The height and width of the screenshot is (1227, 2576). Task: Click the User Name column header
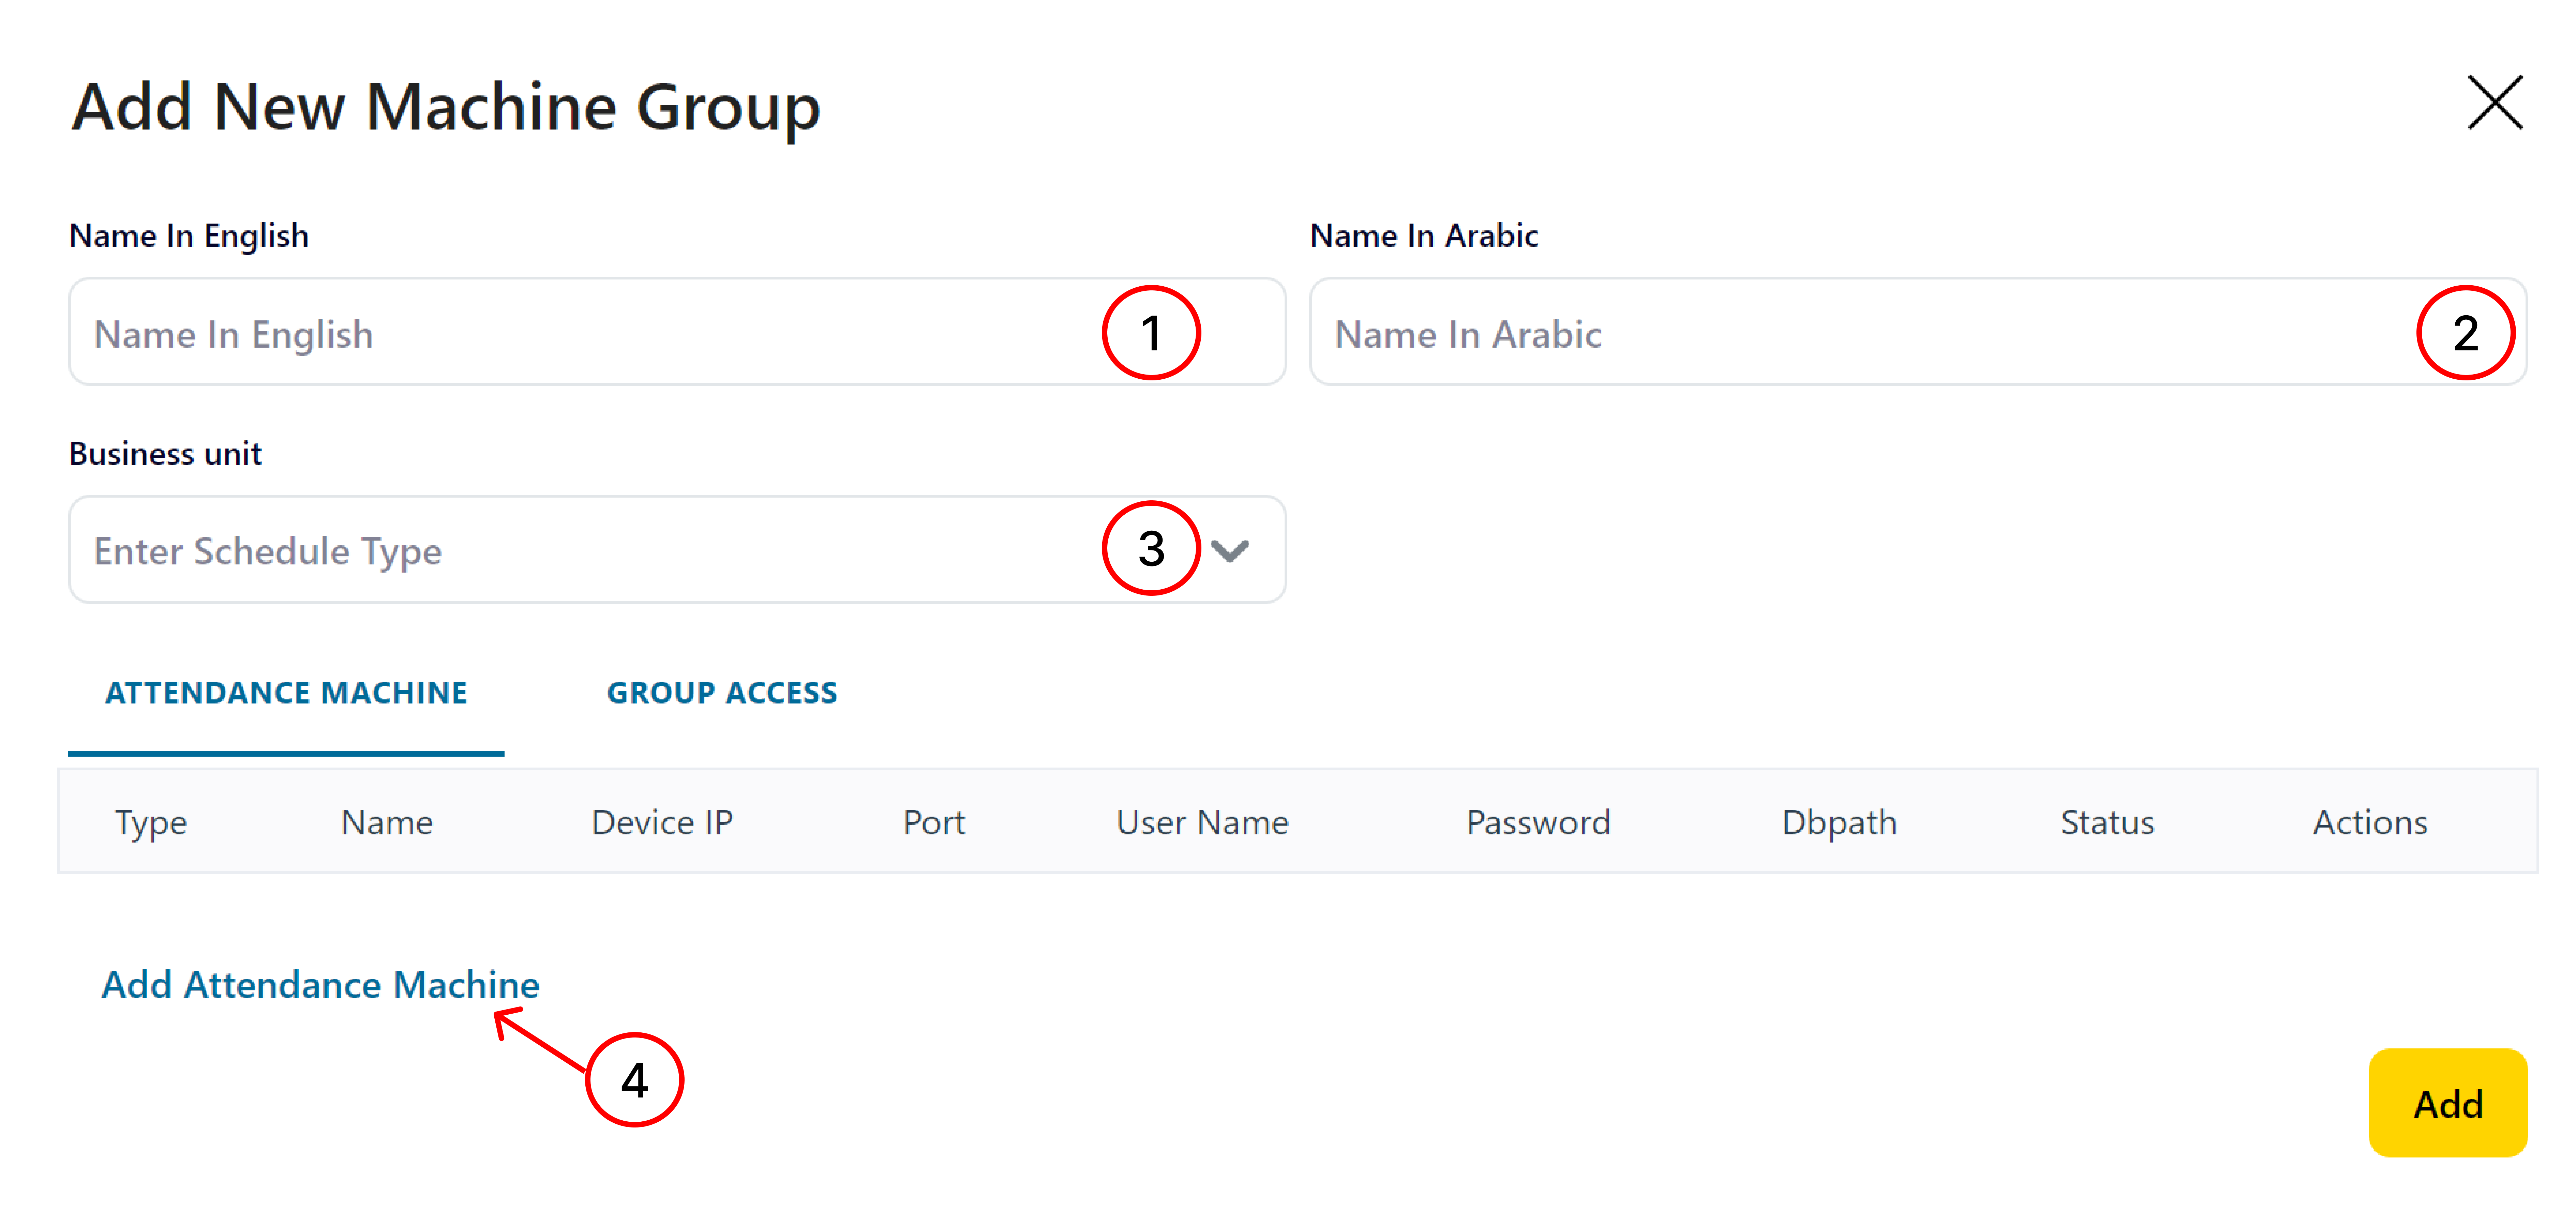pos(1202,822)
